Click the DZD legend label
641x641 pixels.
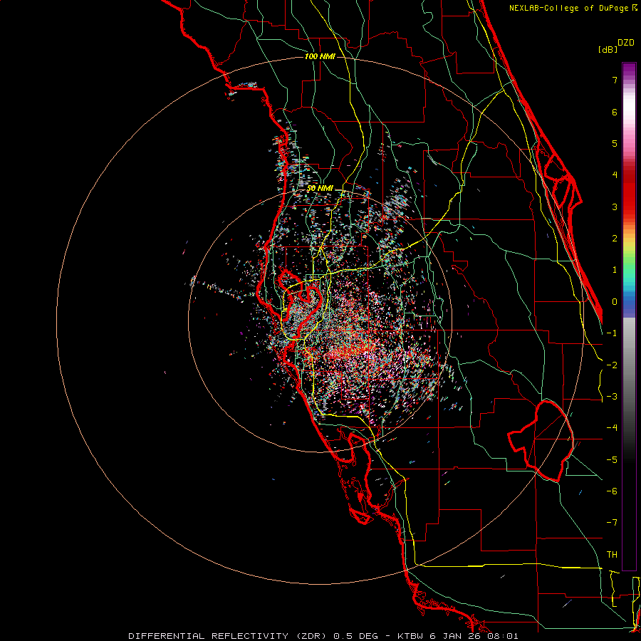pos(626,43)
